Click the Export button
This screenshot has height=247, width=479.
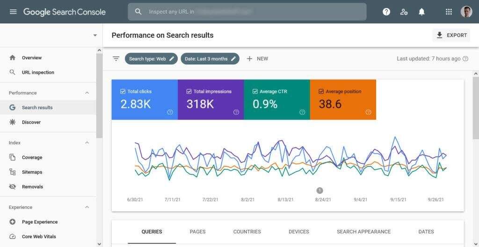[451, 35]
